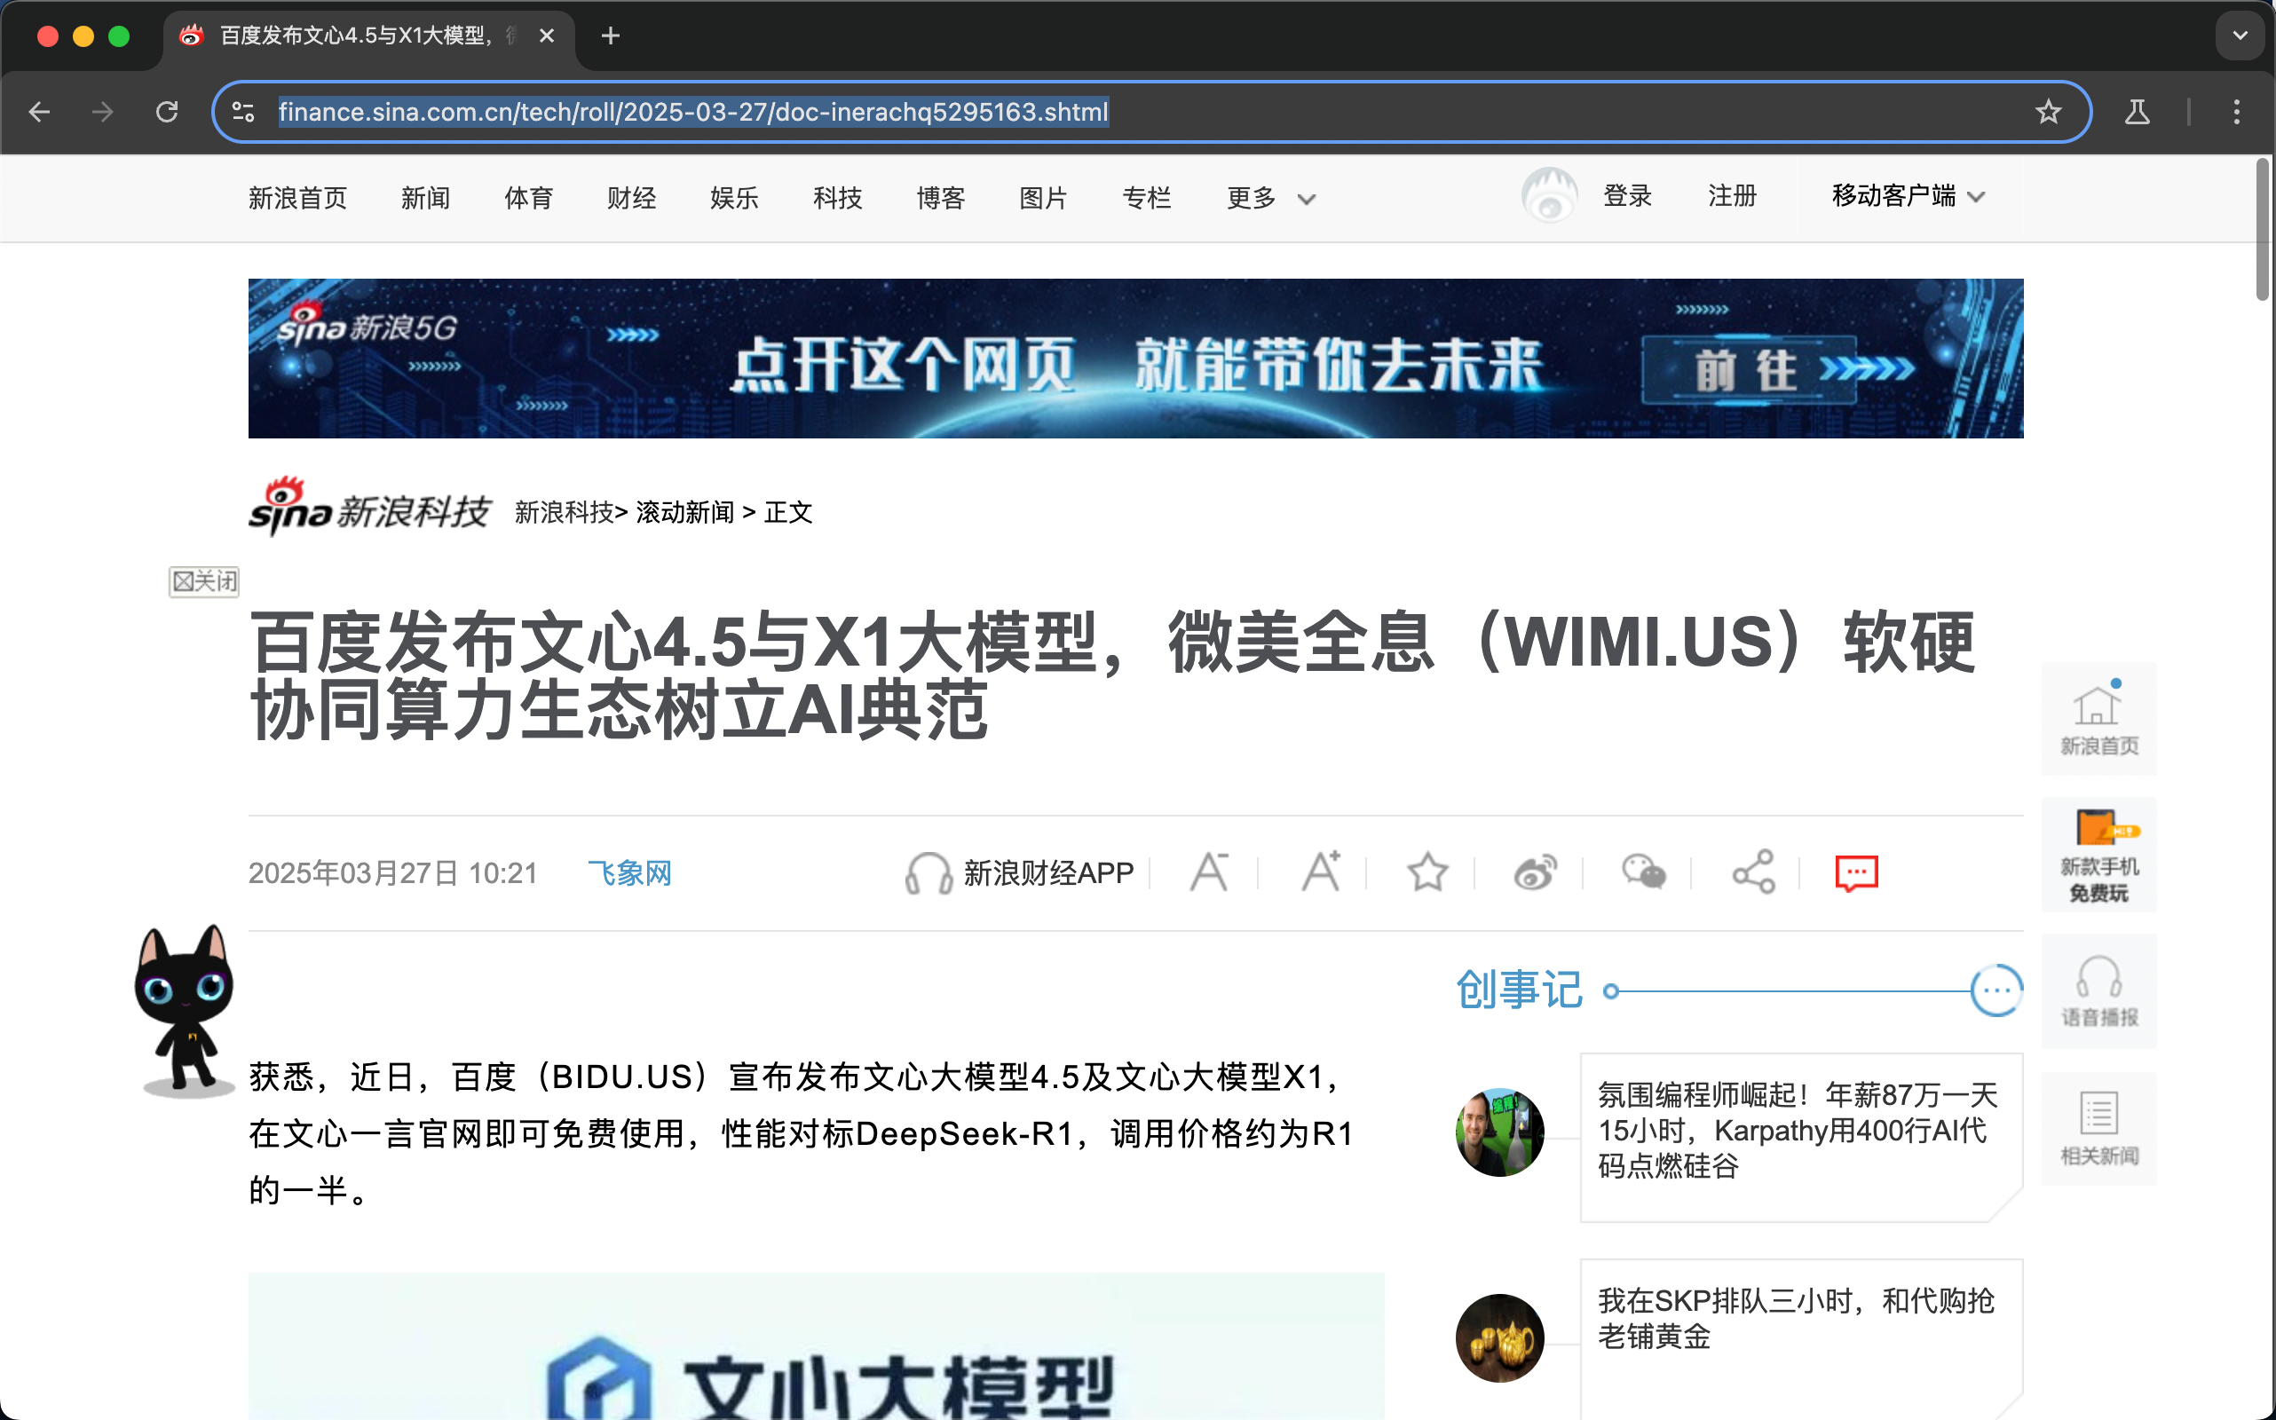The height and width of the screenshot is (1420, 2276).
Task: Open 科技 navigation item
Action: (838, 198)
